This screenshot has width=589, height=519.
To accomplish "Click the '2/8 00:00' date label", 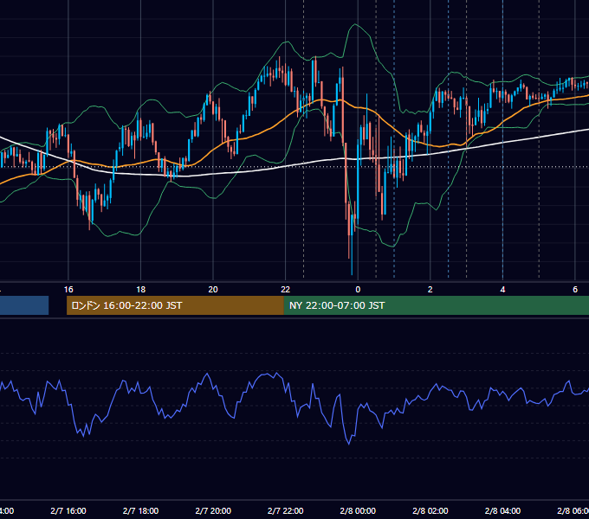I will pyautogui.click(x=358, y=510).
